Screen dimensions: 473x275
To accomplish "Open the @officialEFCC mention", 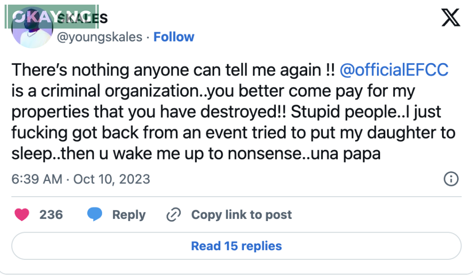I will click(x=394, y=70).
